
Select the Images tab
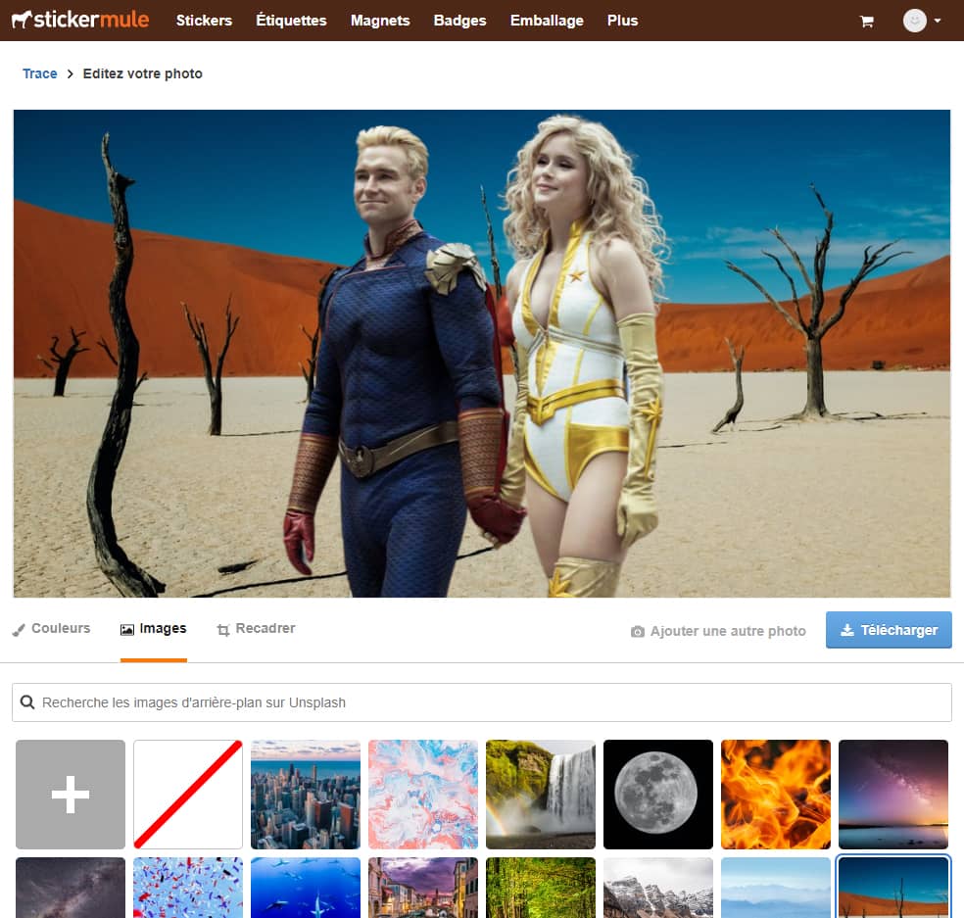pyautogui.click(x=153, y=628)
